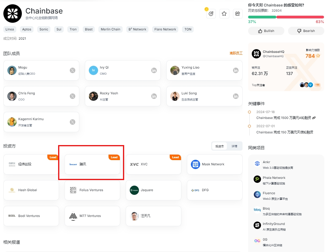Select the TON chain tag
The image size is (336, 252).
(188, 30)
